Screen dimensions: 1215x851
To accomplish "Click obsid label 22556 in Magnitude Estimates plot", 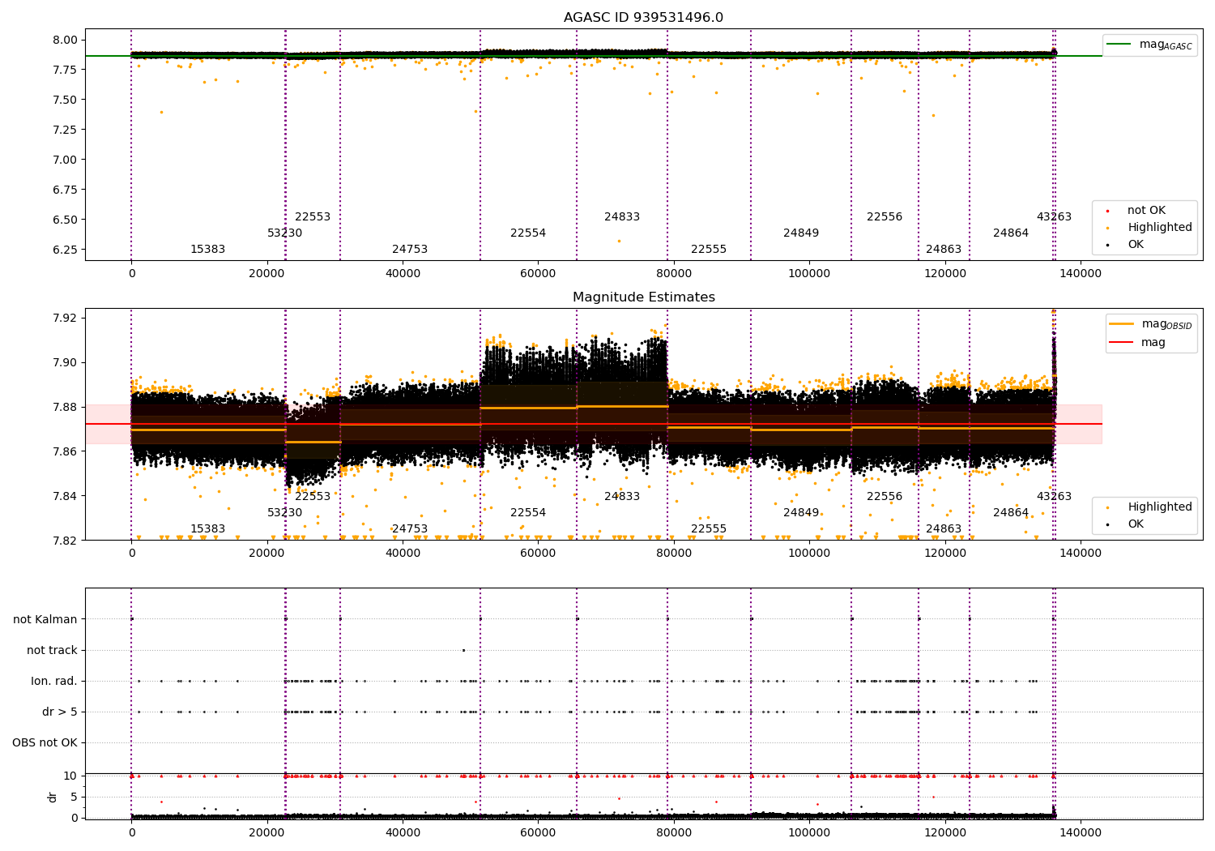I will coord(885,497).
